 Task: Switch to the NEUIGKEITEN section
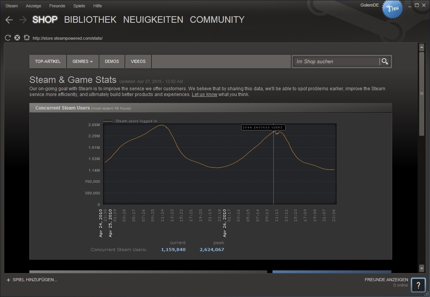coord(153,19)
